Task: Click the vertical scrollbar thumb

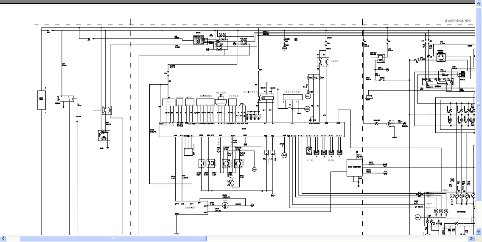Action: click(478, 104)
